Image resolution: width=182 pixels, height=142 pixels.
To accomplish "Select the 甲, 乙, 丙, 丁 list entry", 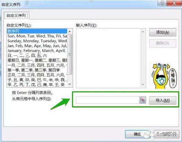I will 37,85.
